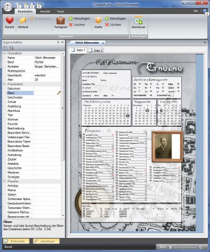Click the character portrait photo
The width and height of the screenshot is (210, 252).
pos(167,146)
